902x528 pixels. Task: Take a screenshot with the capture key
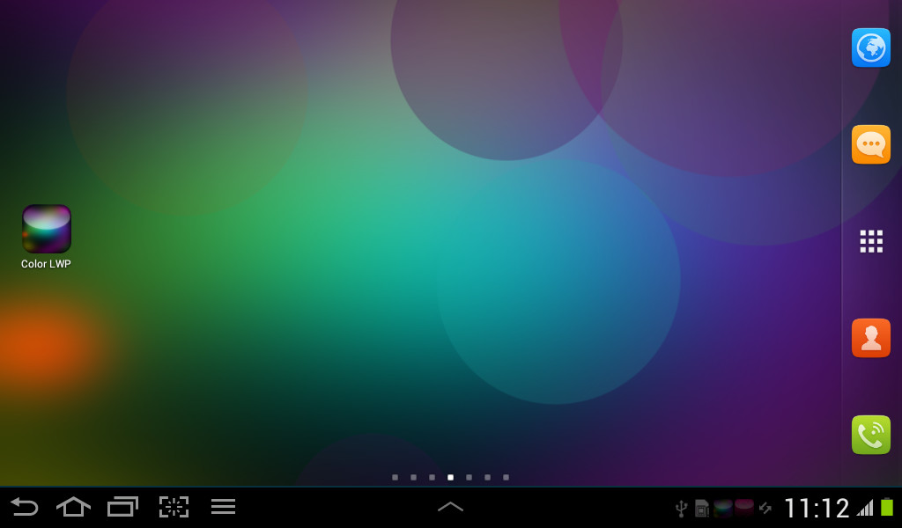[x=174, y=507]
